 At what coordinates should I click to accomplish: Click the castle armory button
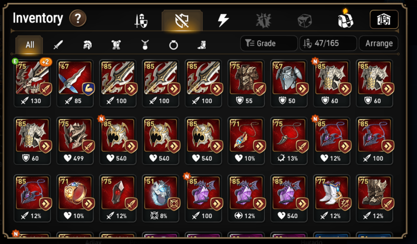[384, 20]
